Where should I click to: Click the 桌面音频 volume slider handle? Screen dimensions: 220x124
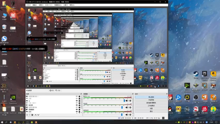[x=122, y=115]
